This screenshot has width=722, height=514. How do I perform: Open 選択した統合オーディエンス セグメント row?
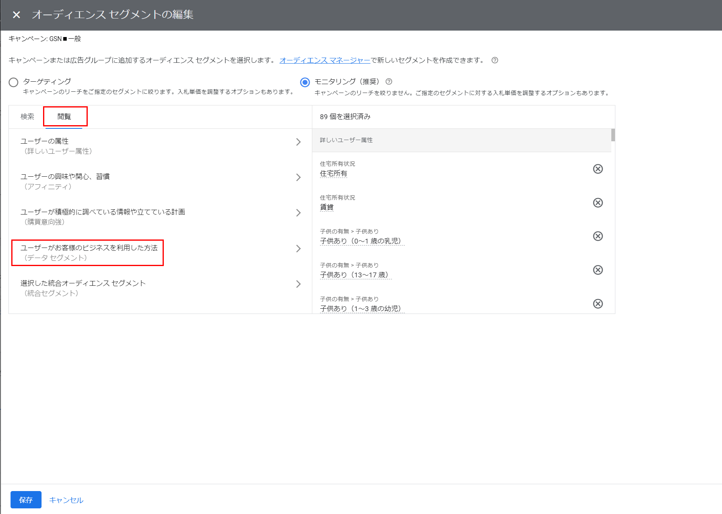coord(160,288)
